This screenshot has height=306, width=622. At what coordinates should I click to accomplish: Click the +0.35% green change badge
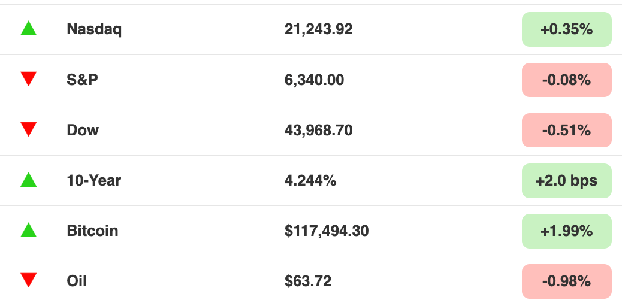point(566,29)
